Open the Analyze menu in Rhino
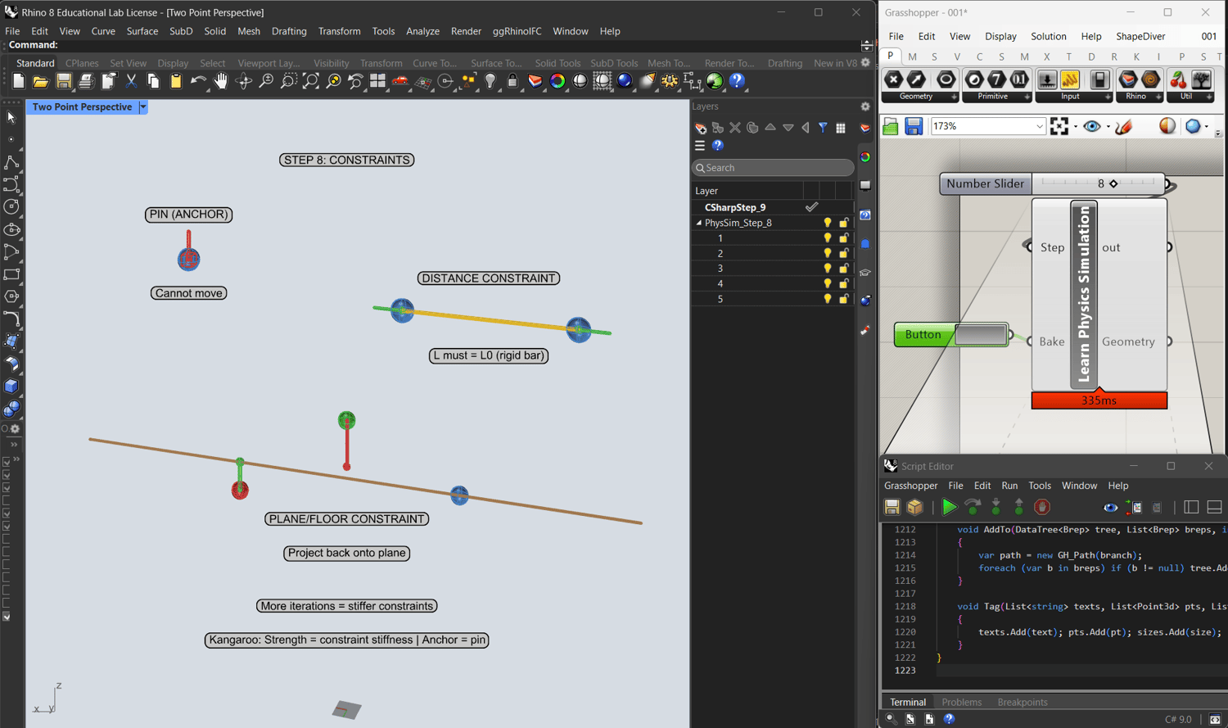 pyautogui.click(x=422, y=31)
